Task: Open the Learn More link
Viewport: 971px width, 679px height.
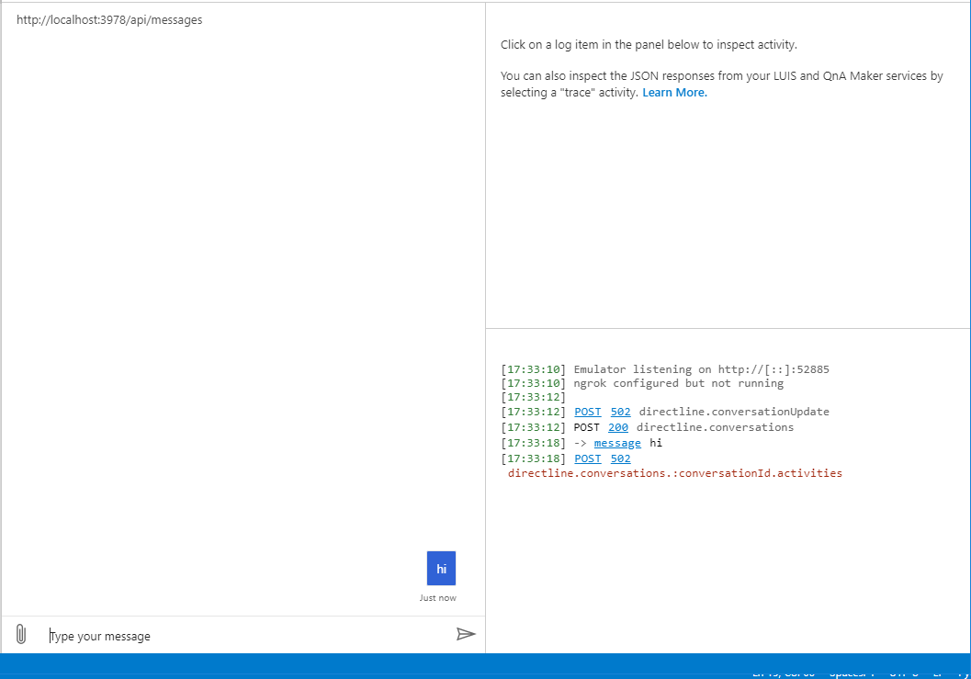Action: coord(674,92)
